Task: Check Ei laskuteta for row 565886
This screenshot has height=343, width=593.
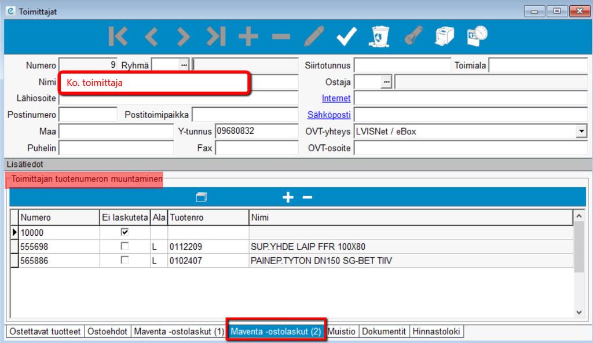Action: point(125,260)
